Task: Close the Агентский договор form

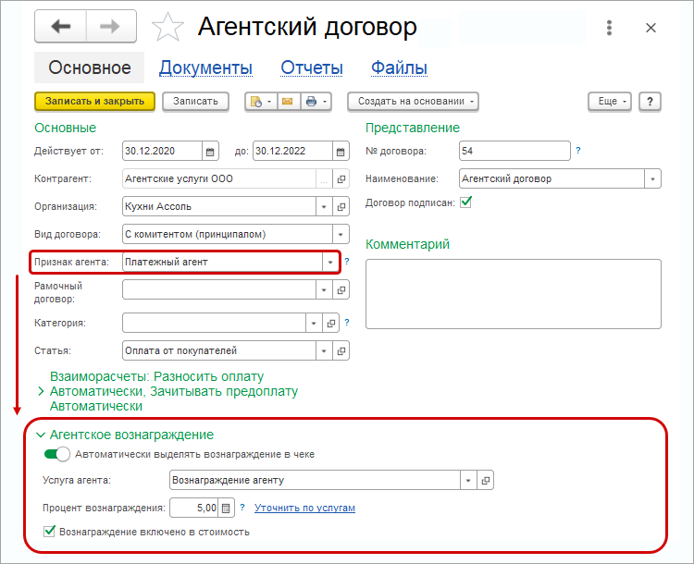Action: coord(651,28)
